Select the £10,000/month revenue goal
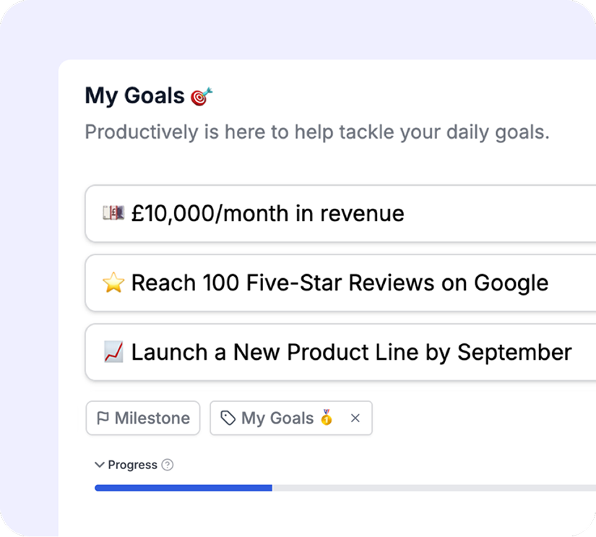Screen dimensions: 596x537 pyautogui.click(x=267, y=213)
